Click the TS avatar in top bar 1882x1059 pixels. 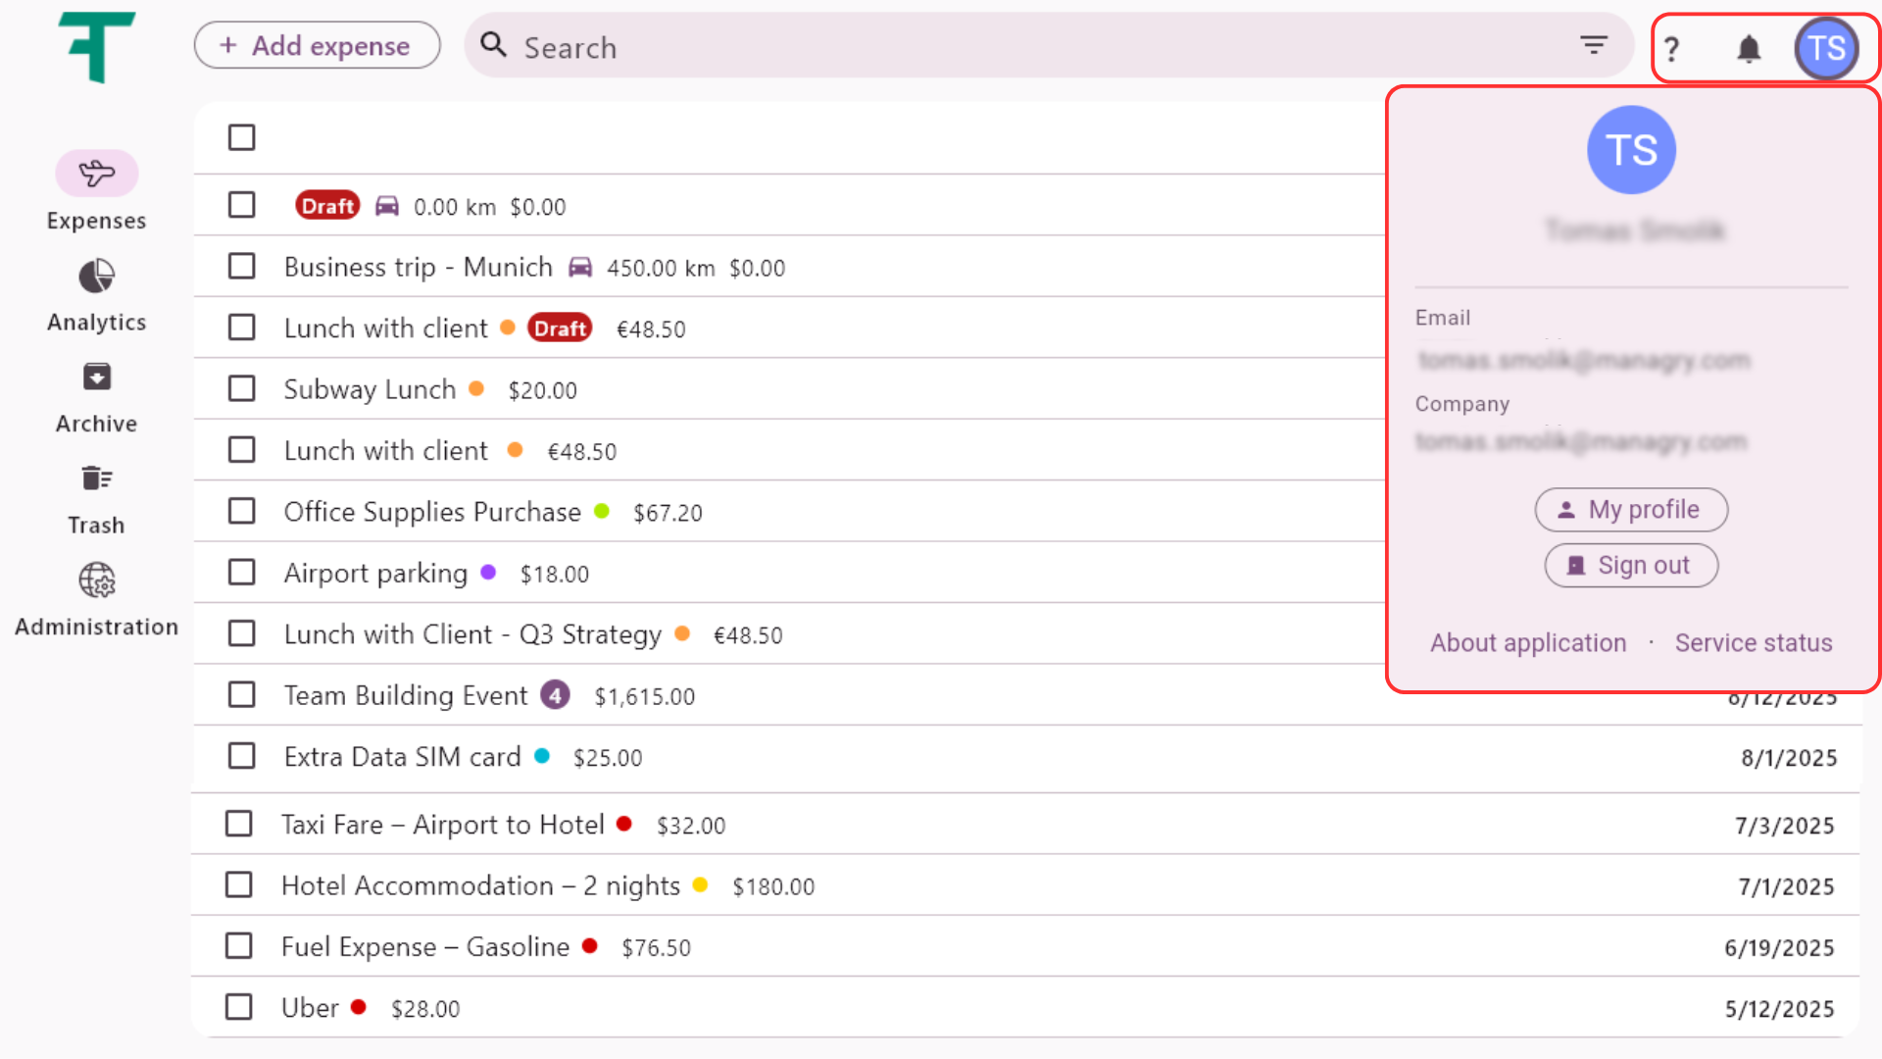click(x=1826, y=48)
